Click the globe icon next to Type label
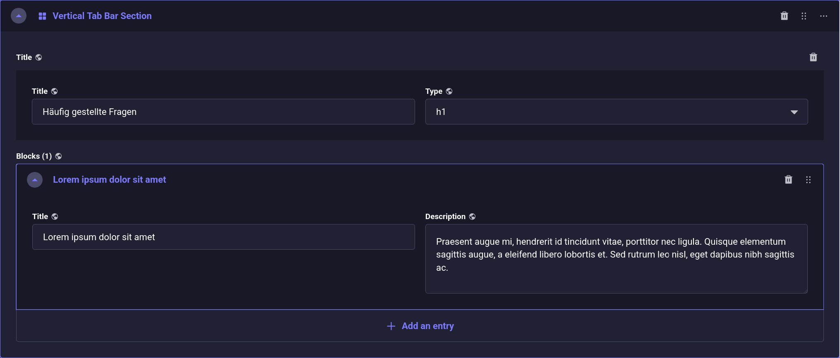Viewport: 840px width, 358px height. [x=449, y=91]
